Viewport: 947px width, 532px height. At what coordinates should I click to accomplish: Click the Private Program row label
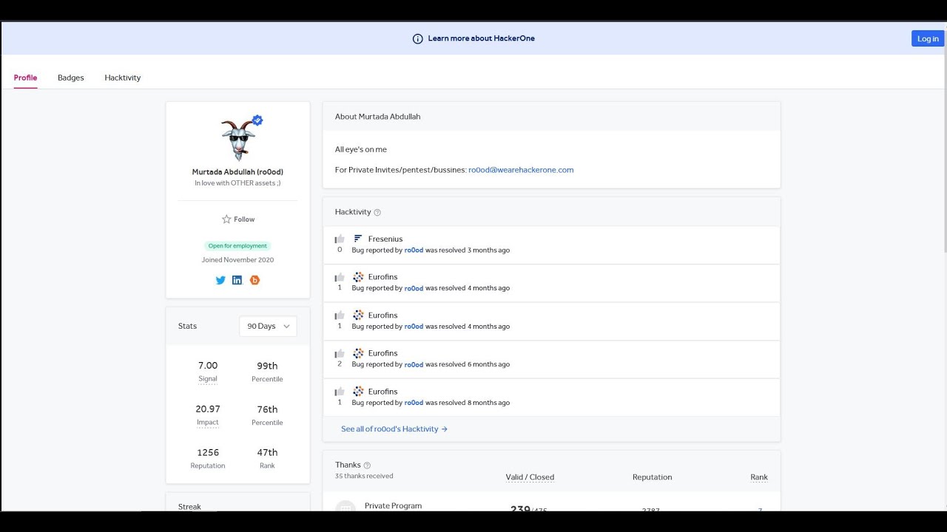click(393, 506)
